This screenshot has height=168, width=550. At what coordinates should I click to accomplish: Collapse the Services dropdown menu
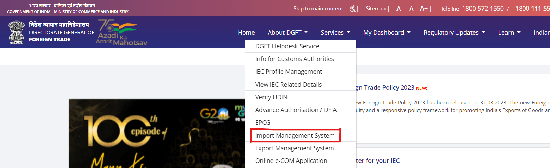[335, 33]
